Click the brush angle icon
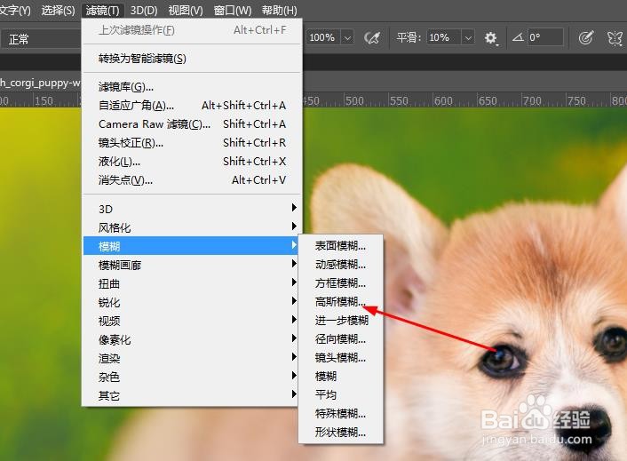The height and width of the screenshot is (461, 627). [x=518, y=37]
